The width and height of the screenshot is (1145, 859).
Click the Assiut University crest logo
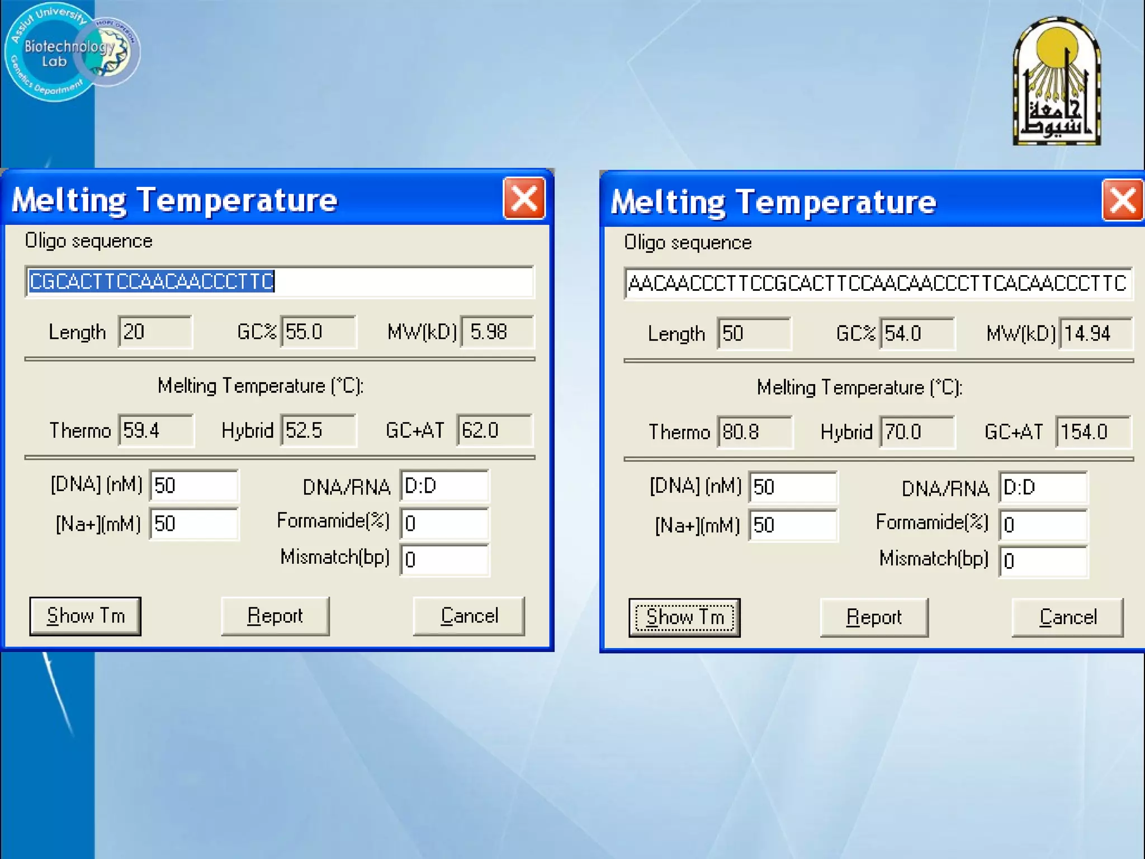pos(1057,82)
